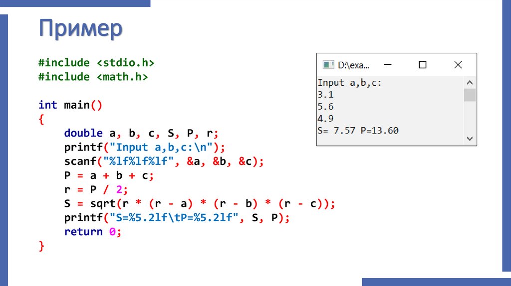
Task: Minimize the D:\exa... console window
Action: coord(388,65)
